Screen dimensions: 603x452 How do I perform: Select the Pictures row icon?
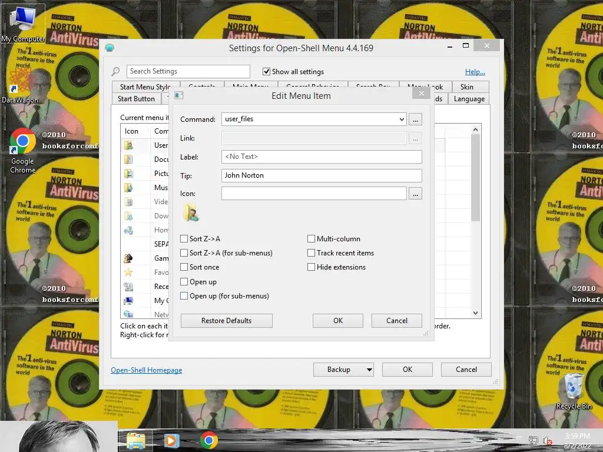pyautogui.click(x=128, y=174)
